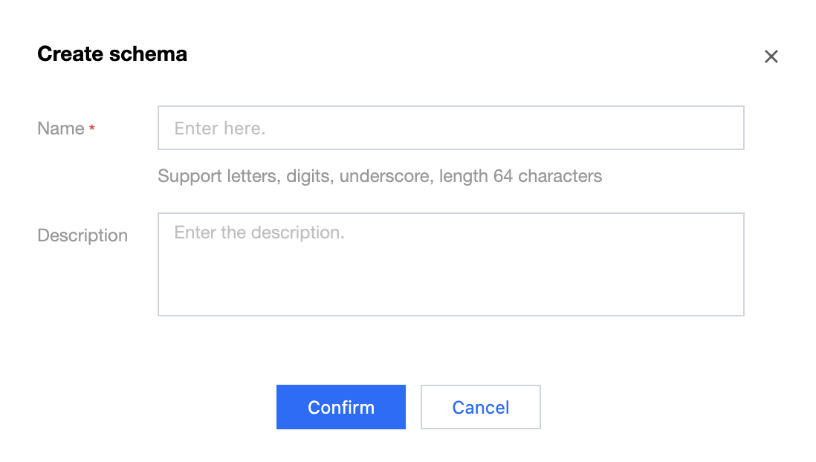Click the 'length 64 characters' helper text
Viewport: 816px width, 462px height.
coord(520,177)
